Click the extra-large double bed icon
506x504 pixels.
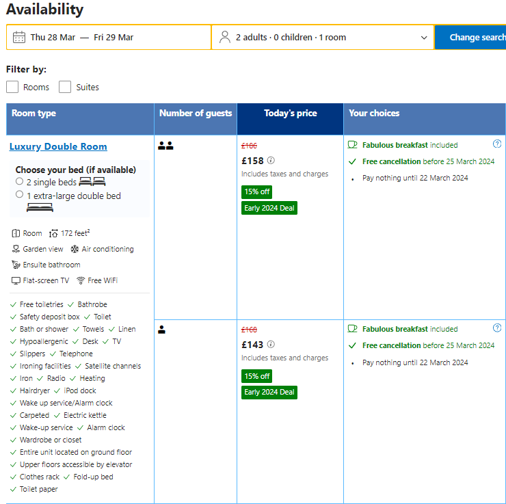[x=40, y=207]
